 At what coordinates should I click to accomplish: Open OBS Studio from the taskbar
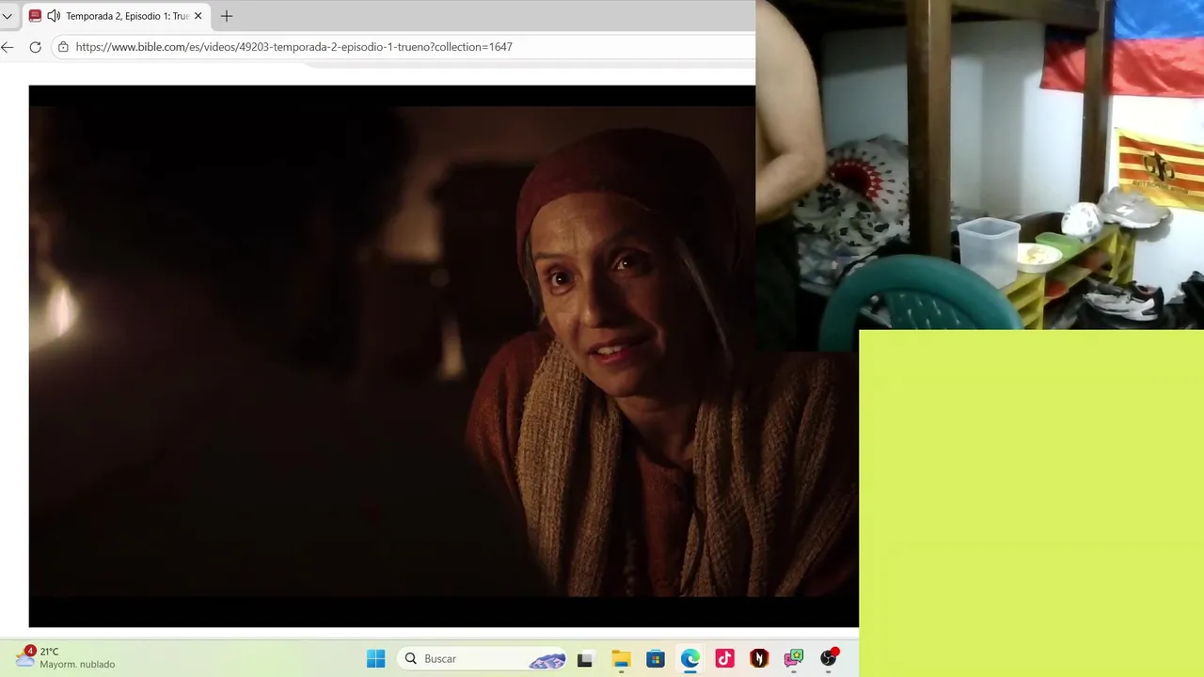pos(829,658)
